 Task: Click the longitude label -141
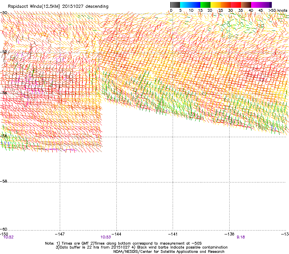coord(173,234)
